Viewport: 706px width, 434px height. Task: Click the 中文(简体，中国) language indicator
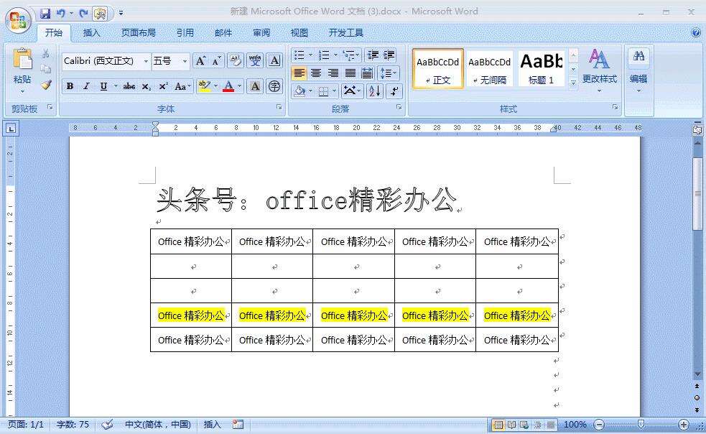pyautogui.click(x=157, y=425)
